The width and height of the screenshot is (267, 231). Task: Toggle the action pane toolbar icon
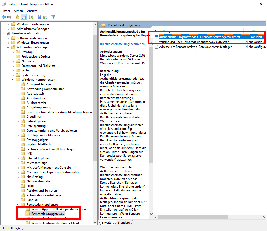[45, 17]
